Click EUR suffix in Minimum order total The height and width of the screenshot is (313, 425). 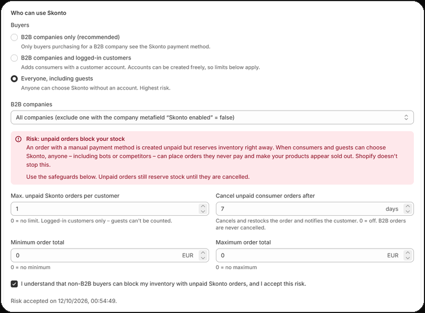tap(187, 256)
